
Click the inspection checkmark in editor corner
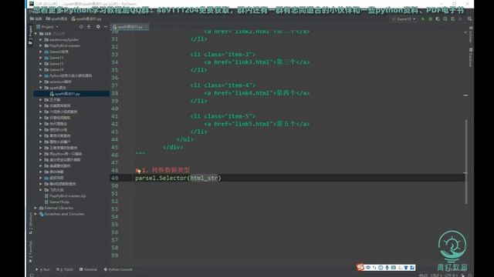[465, 32]
